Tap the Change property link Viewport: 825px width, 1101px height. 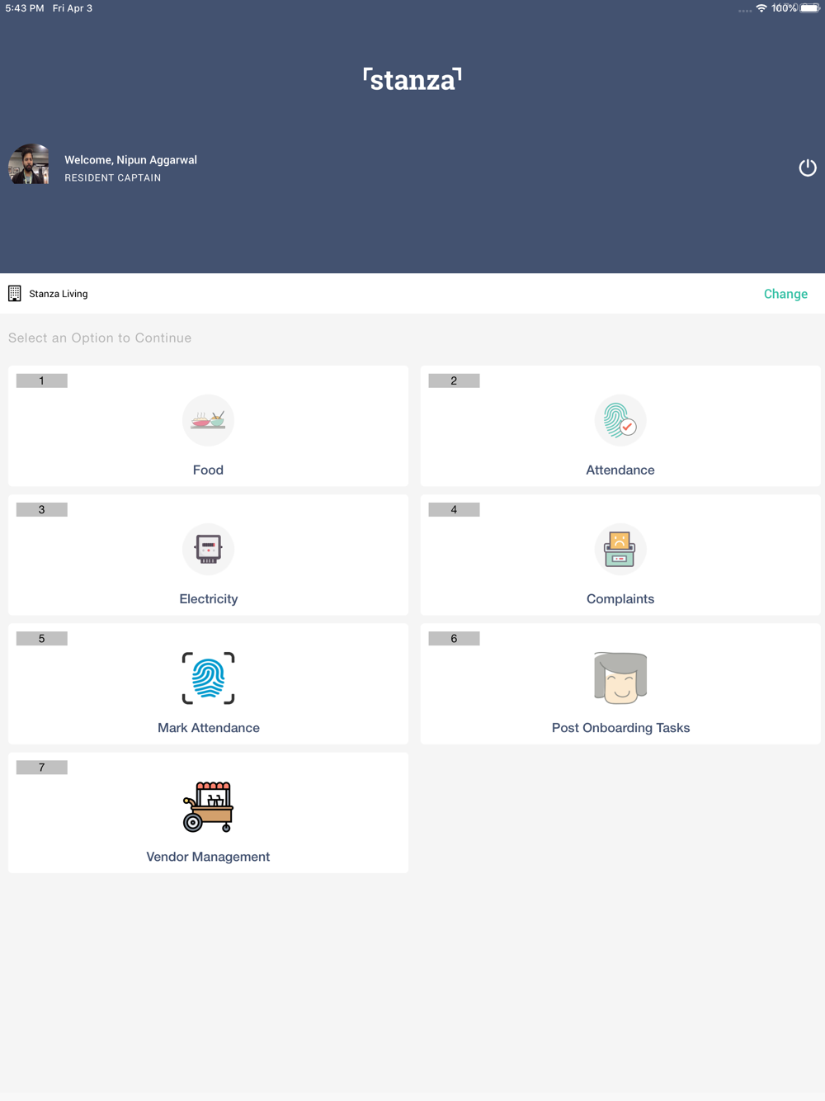785,294
